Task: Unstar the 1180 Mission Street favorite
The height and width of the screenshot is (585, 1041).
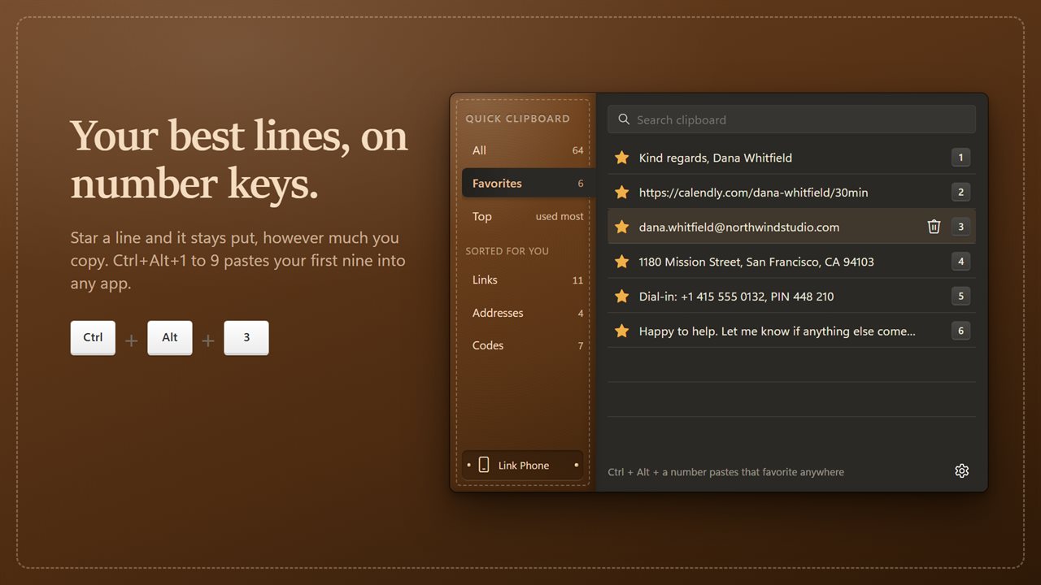Action: tap(622, 262)
